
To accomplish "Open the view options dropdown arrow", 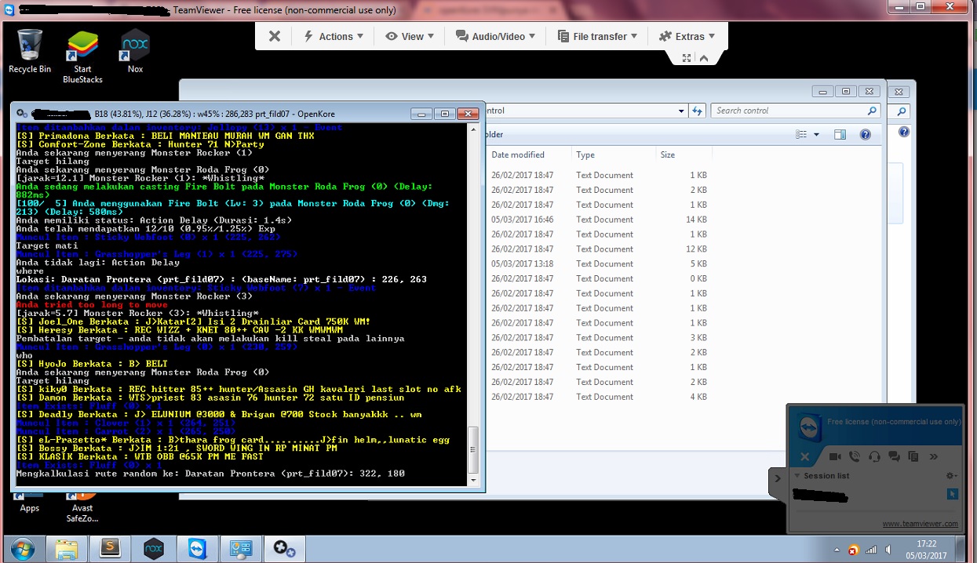I will click(x=816, y=135).
